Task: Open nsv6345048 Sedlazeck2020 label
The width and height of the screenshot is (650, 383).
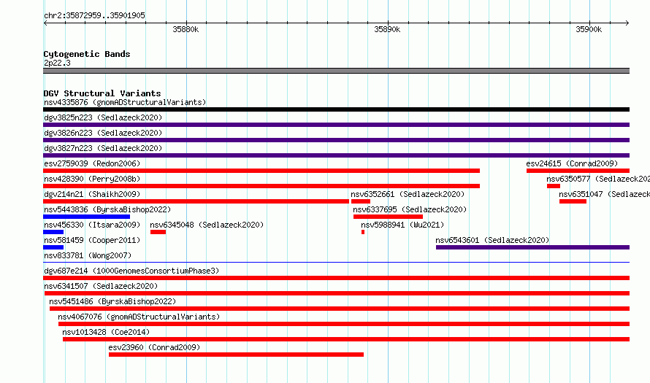Action: click(x=207, y=225)
